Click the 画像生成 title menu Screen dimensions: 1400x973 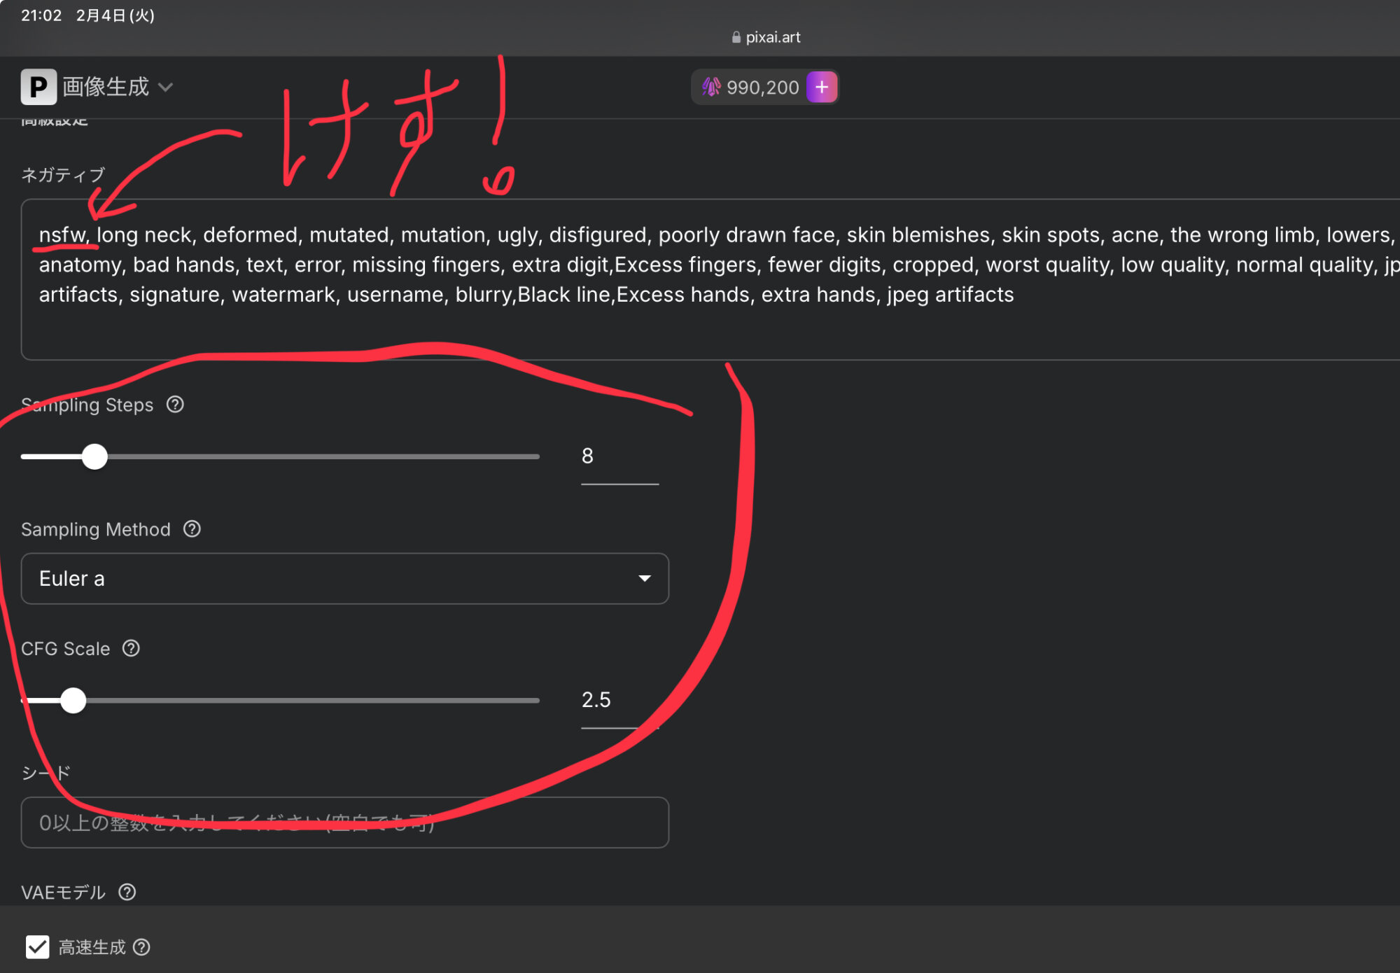[105, 87]
